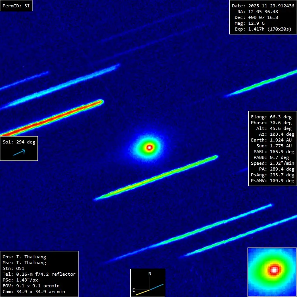297x297 pixels.
Task: Click the zoomed comet nucleus inset thumbnail
Action: pos(272,272)
